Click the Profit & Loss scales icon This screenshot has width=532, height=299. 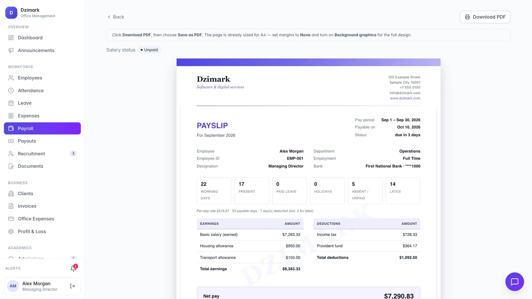pyautogui.click(x=11, y=231)
